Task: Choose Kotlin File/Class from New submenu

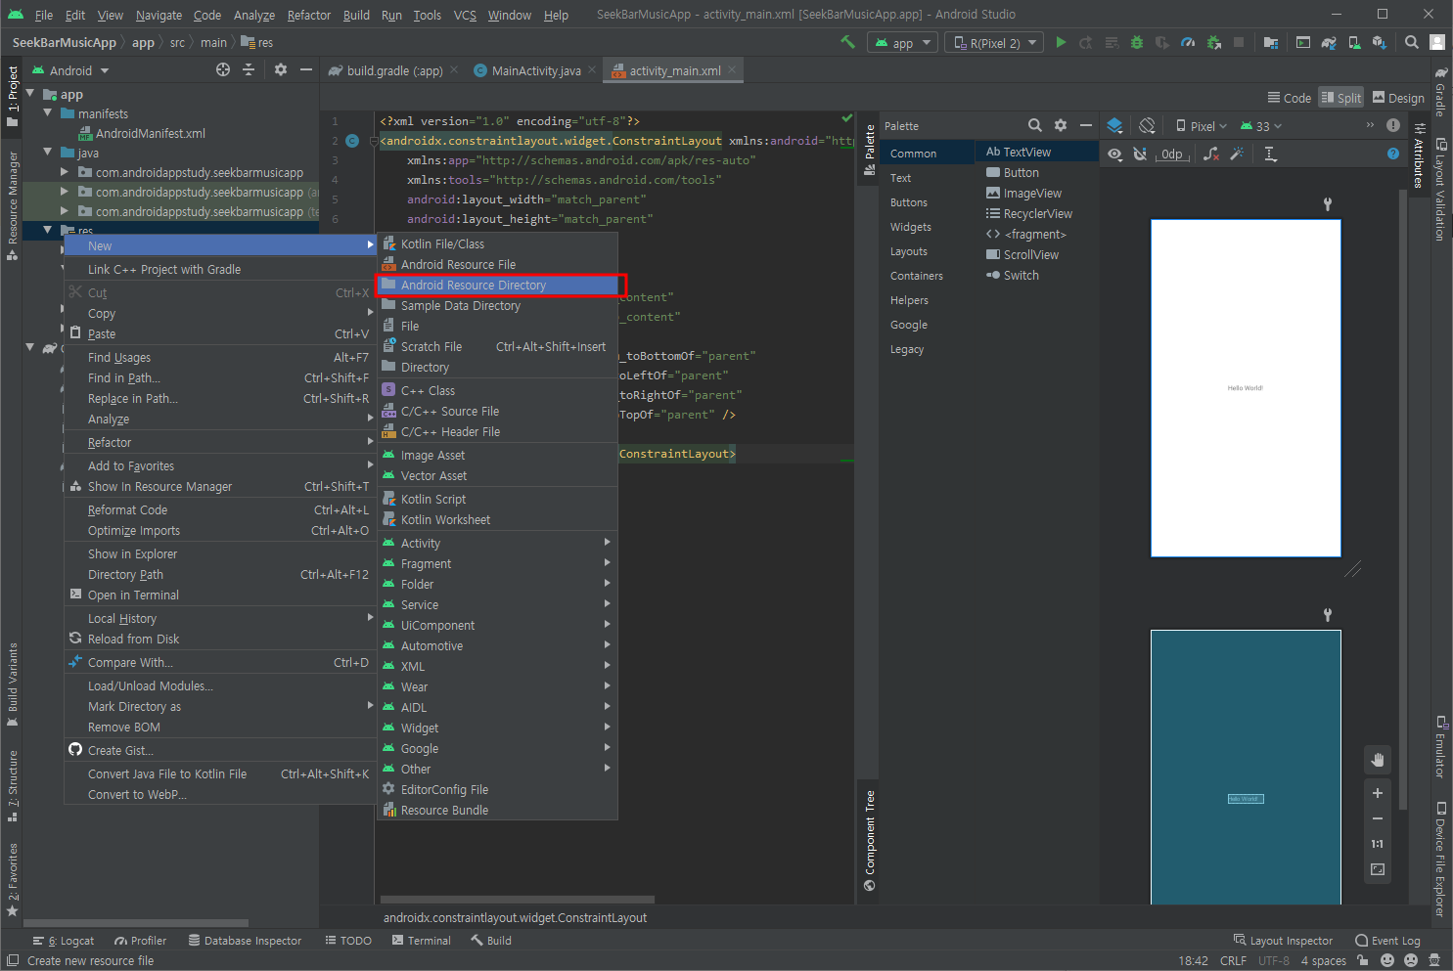Action: [x=497, y=244]
